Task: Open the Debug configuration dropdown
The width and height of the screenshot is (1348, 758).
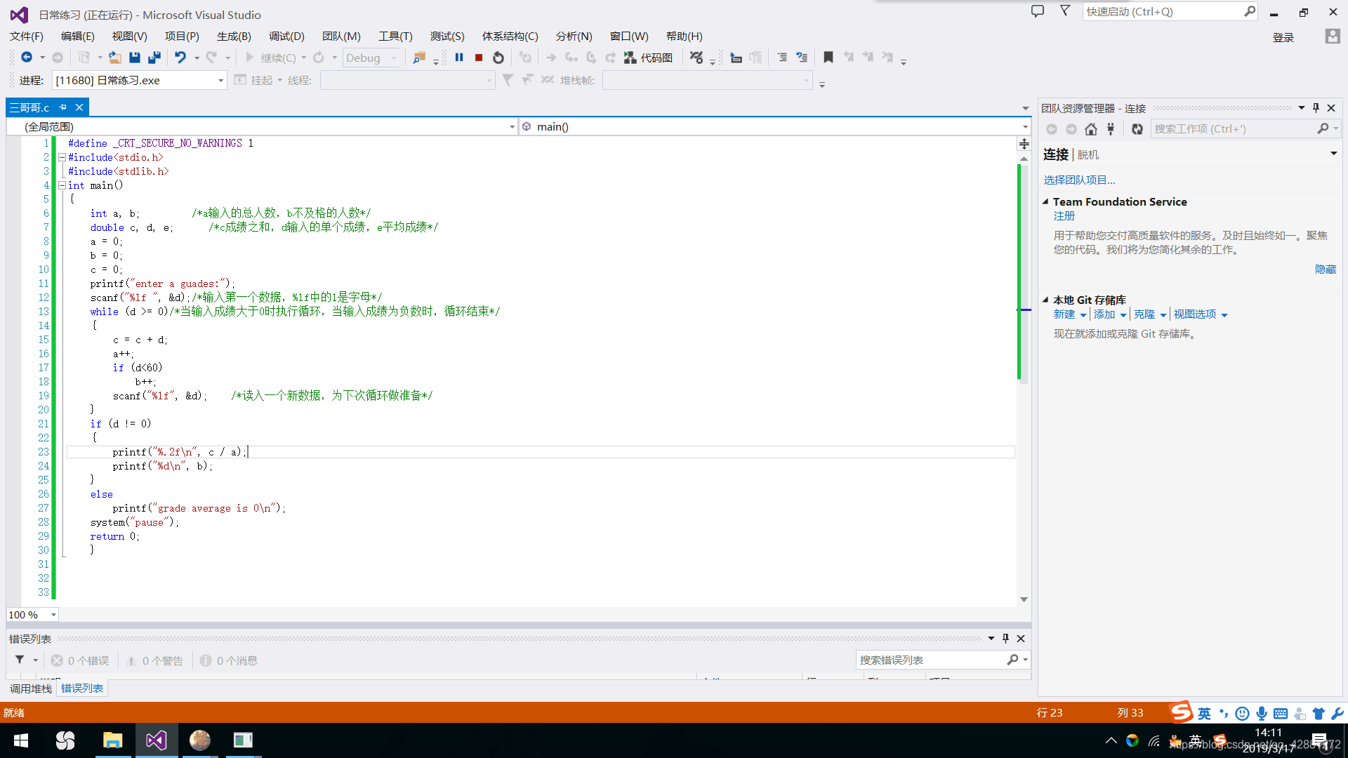Action: [x=371, y=58]
